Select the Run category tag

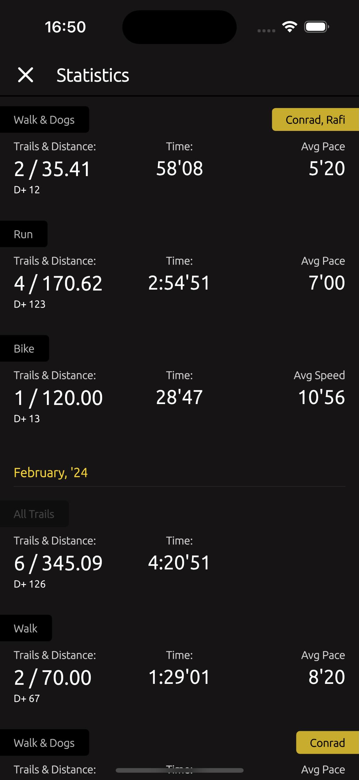coord(23,234)
